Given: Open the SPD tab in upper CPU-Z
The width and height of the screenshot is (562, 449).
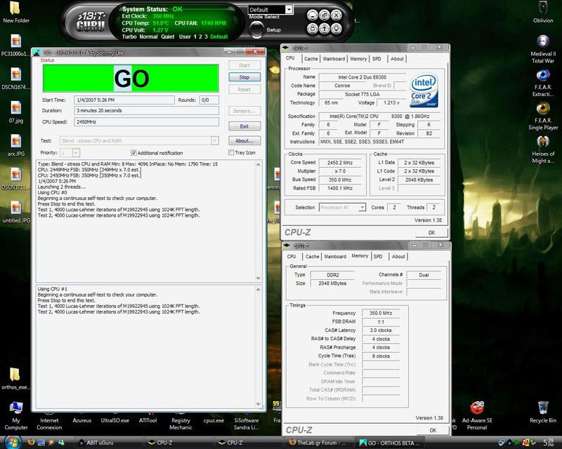Looking at the screenshot, I should pos(377,59).
